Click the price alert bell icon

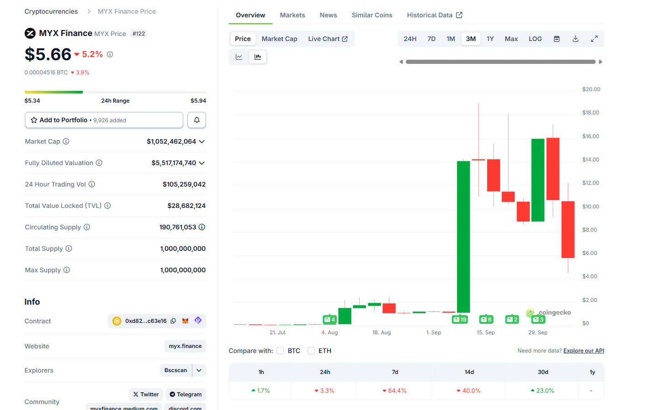tap(197, 120)
